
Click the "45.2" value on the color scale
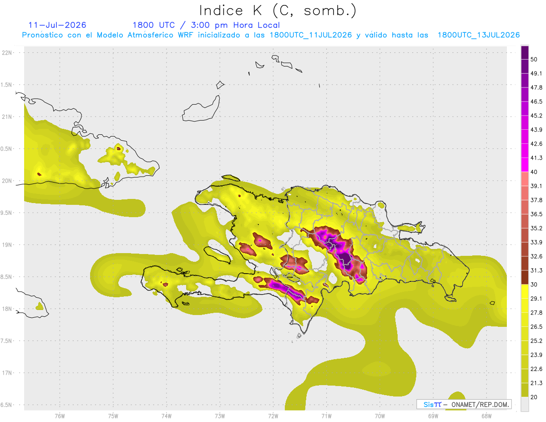coord(536,116)
